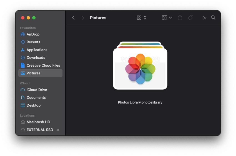This screenshot has height=156, width=236.
Task: Eject the EXTERNAL SSD drive
Action: point(58,130)
